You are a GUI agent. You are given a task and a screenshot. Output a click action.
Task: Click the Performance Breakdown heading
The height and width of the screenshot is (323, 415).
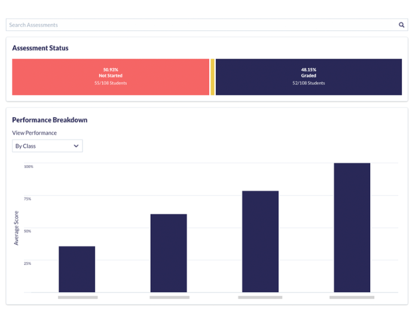coord(50,120)
